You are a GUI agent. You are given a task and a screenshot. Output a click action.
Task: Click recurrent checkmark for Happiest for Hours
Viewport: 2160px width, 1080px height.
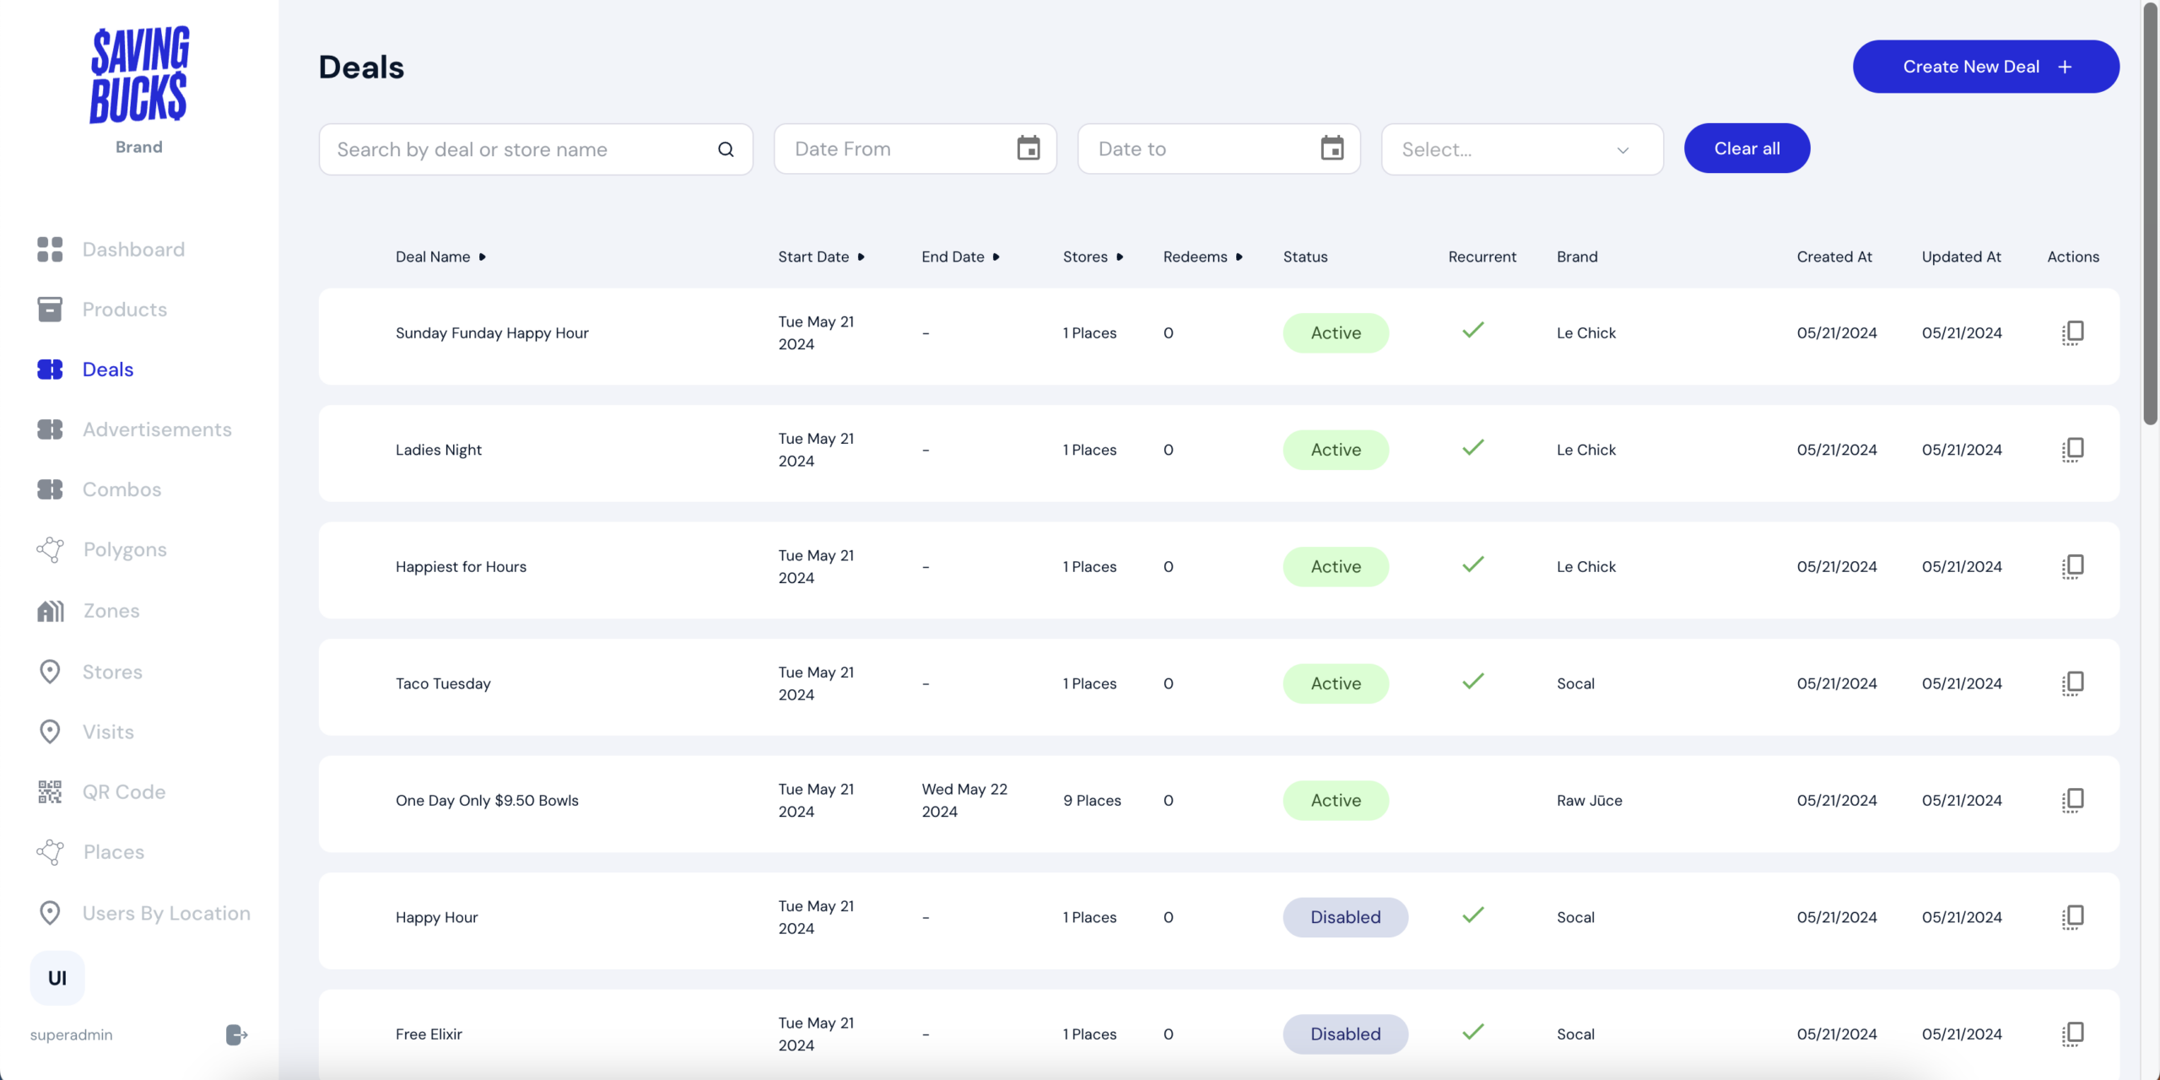[1473, 564]
